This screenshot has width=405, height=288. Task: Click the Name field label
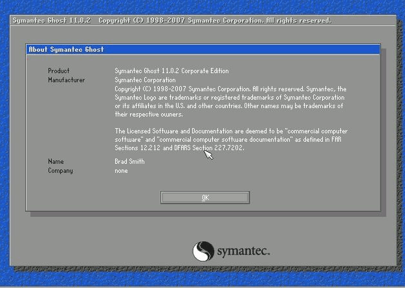click(x=56, y=161)
